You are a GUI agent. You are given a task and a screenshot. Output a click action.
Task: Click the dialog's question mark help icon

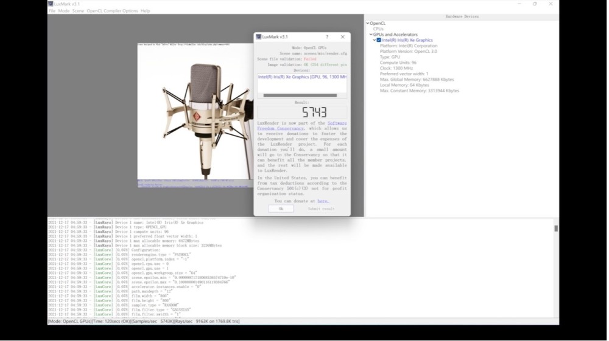click(x=327, y=37)
